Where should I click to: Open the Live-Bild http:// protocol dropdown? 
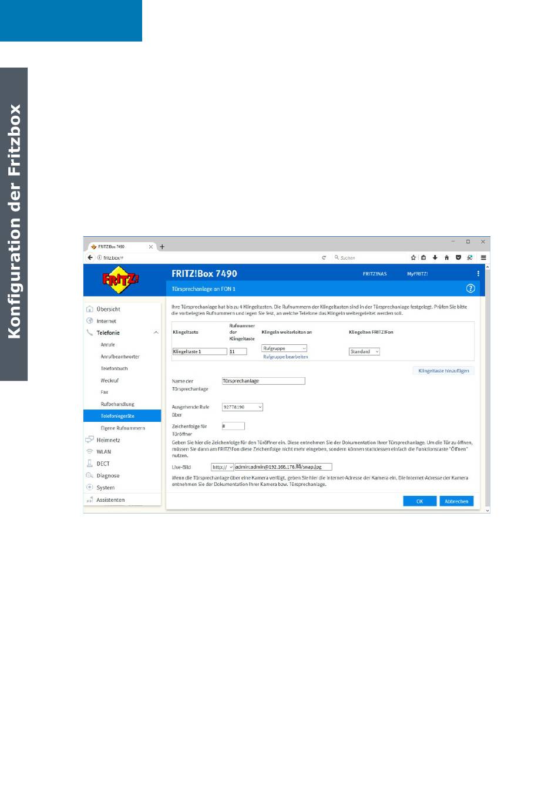click(x=223, y=467)
